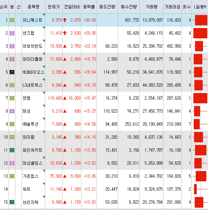Click the teal 신 badge for 화인써키트
The image size is (208, 210).
point(12,150)
